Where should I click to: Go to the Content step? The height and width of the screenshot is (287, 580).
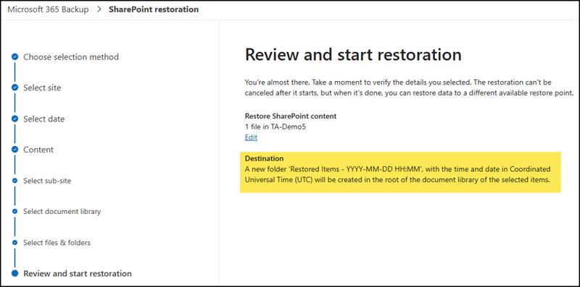click(38, 150)
